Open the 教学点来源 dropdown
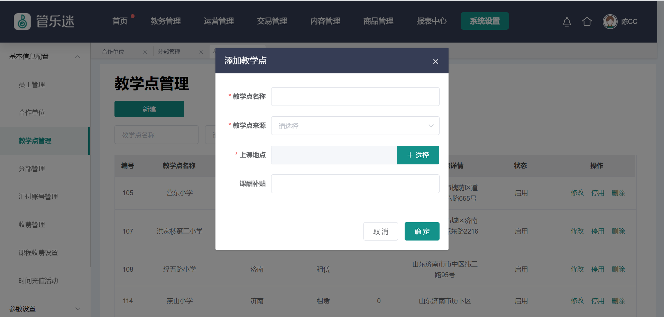This screenshot has height=317, width=664. pyautogui.click(x=355, y=126)
